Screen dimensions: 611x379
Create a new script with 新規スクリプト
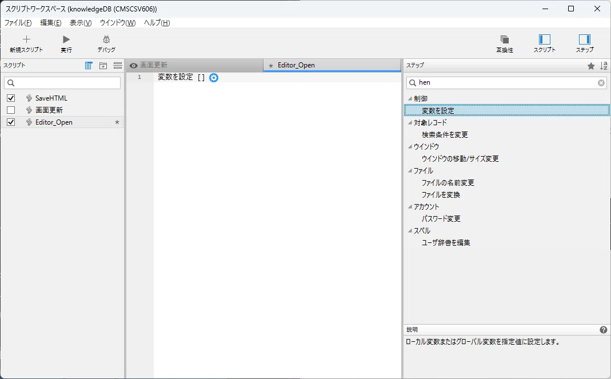point(26,43)
